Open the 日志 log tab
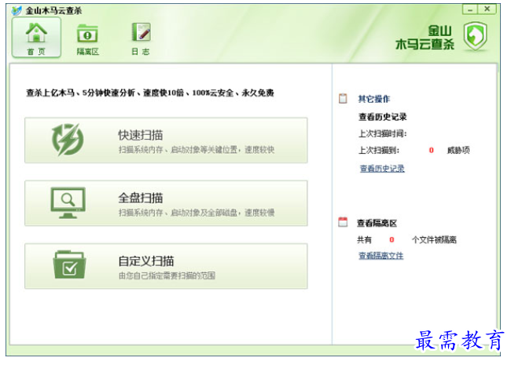This screenshot has height=365, width=511. click(141, 39)
